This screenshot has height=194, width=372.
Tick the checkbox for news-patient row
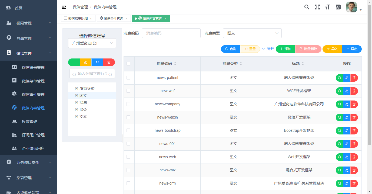(x=128, y=78)
